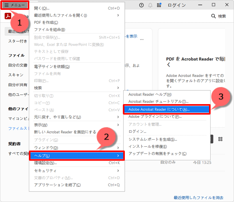Open Acrobat Reader ヘルプ(H)
Viewport: 234px width, 202px height.
click(167, 94)
